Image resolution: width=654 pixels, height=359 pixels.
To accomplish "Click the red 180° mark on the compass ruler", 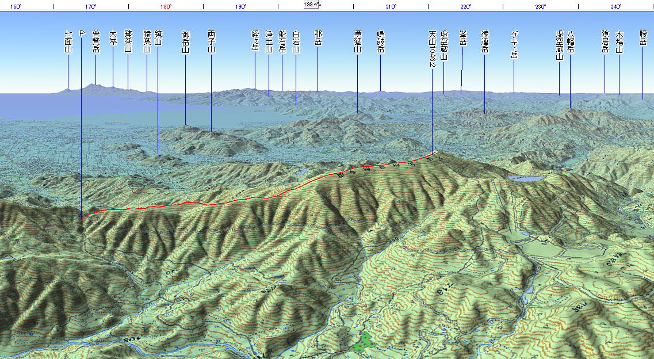I will point(166,7).
